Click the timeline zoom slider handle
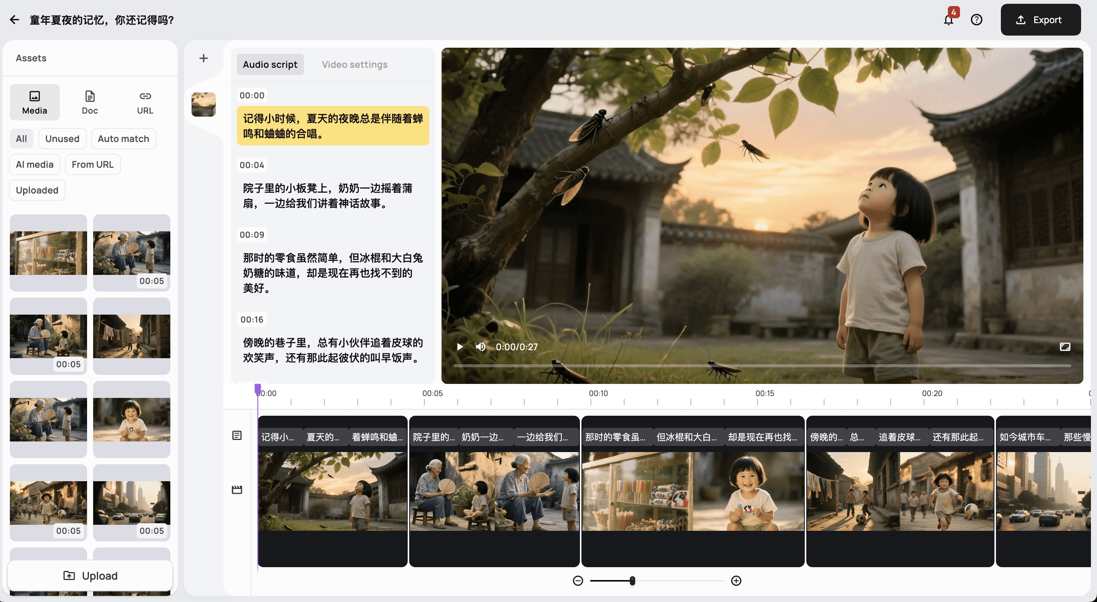This screenshot has width=1097, height=602. [633, 580]
